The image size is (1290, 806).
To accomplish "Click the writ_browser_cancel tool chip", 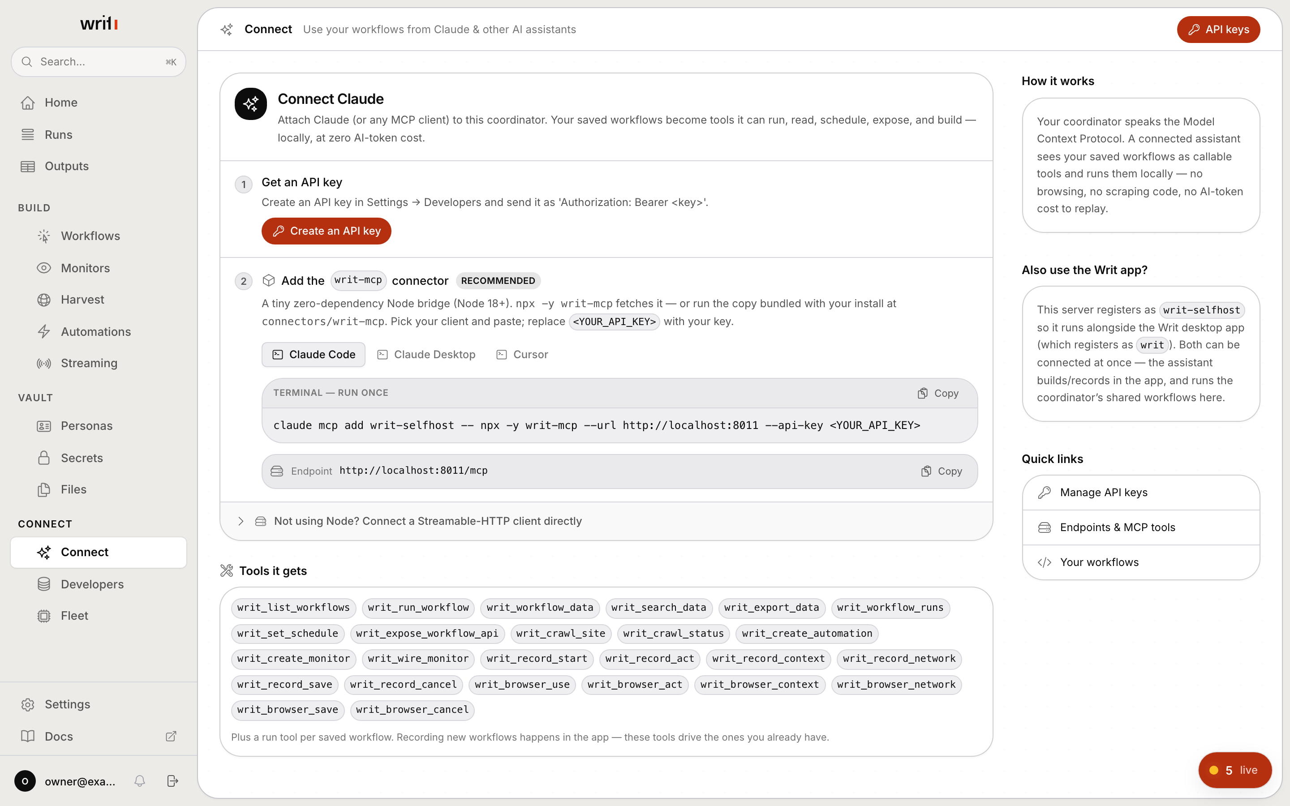I will pyautogui.click(x=412, y=710).
